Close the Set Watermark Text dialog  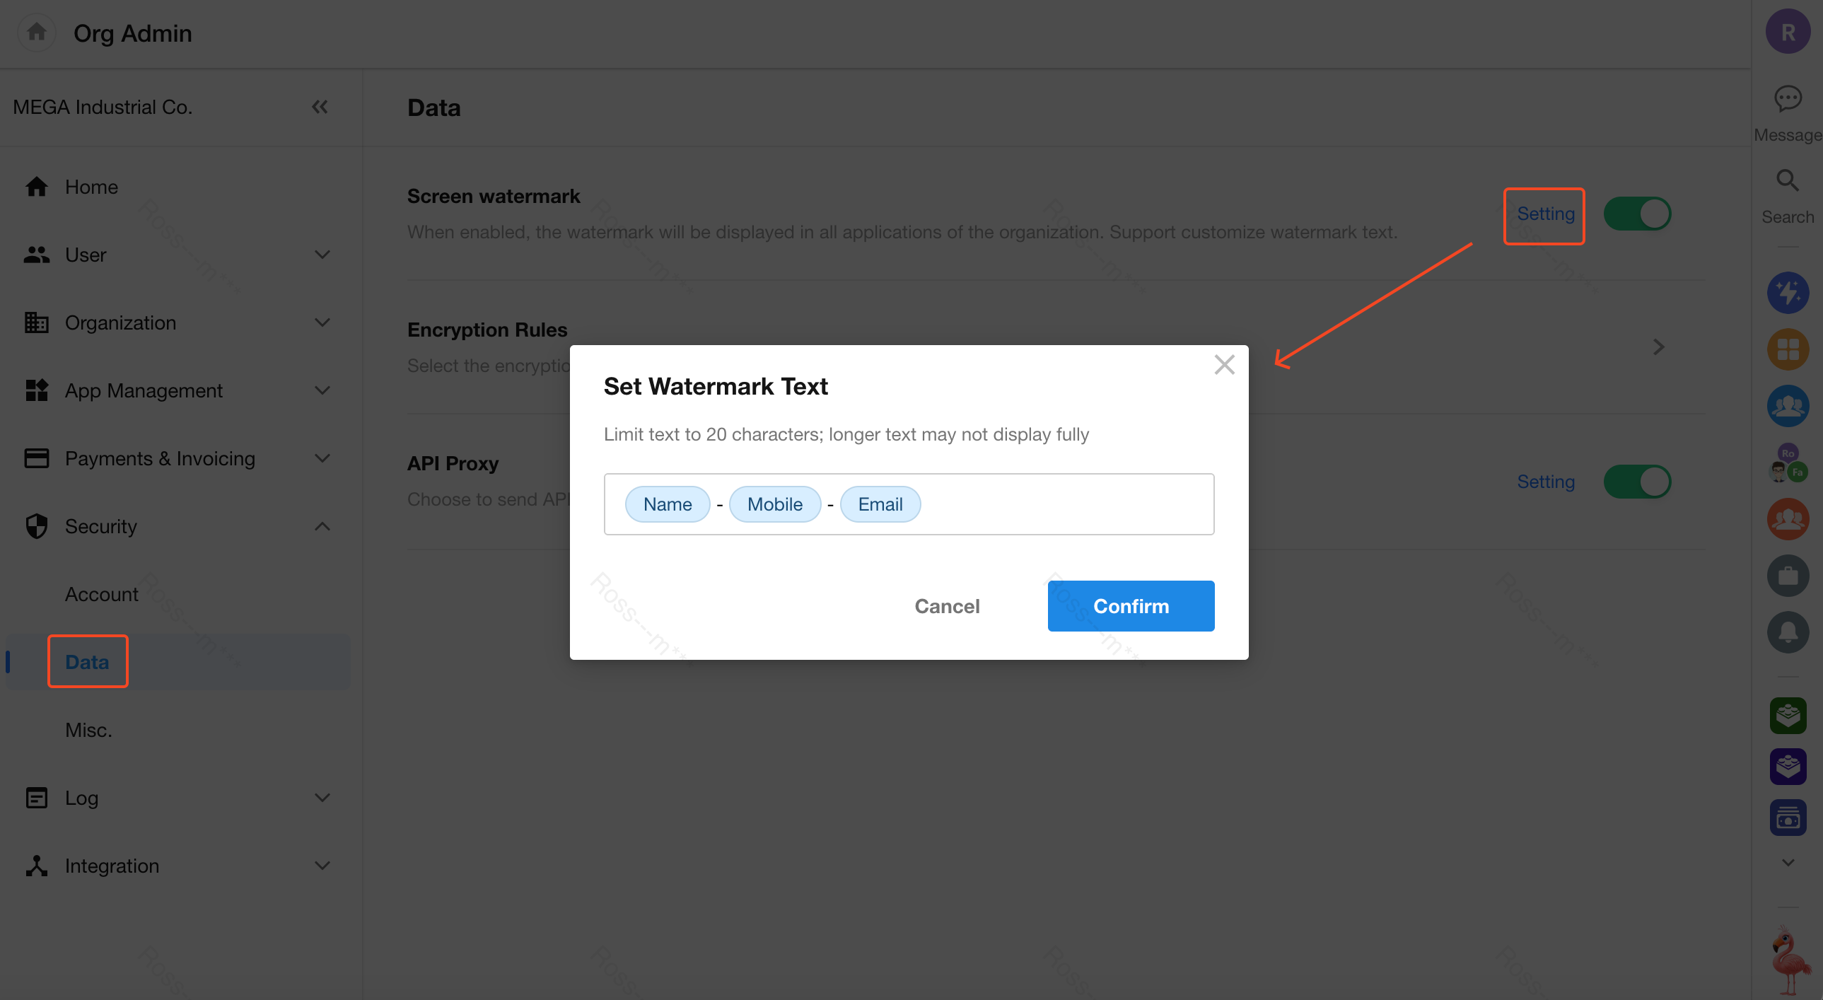1223,364
